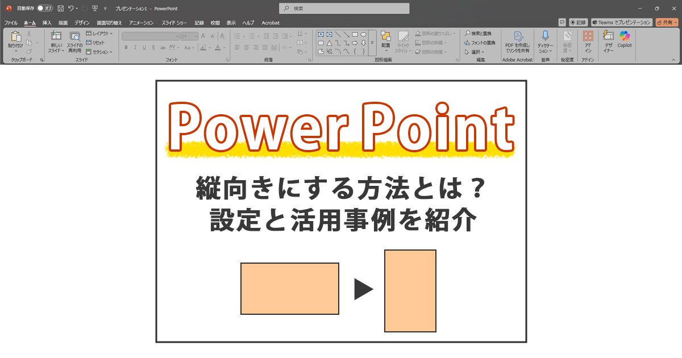Open the Slide Show (スライドショー) tab
Screen dimensions: 682x358
pos(174,23)
